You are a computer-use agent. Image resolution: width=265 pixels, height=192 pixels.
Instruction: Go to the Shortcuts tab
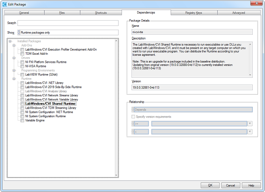click(101, 13)
